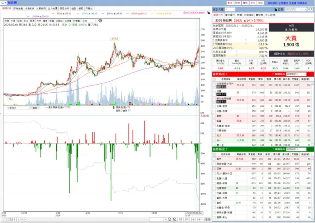Click the 今天 button
The height and width of the screenshot is (223, 315).
pyautogui.click(x=310, y=9)
